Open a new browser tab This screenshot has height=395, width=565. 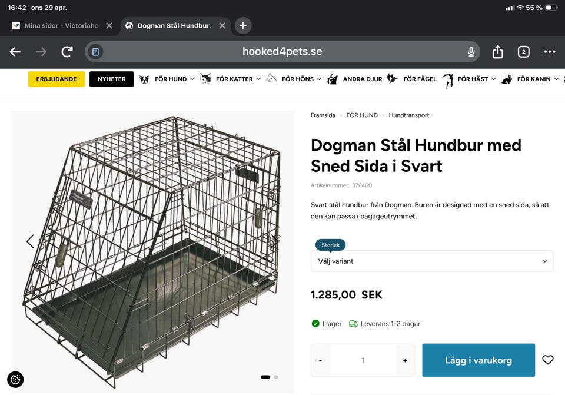pos(243,25)
